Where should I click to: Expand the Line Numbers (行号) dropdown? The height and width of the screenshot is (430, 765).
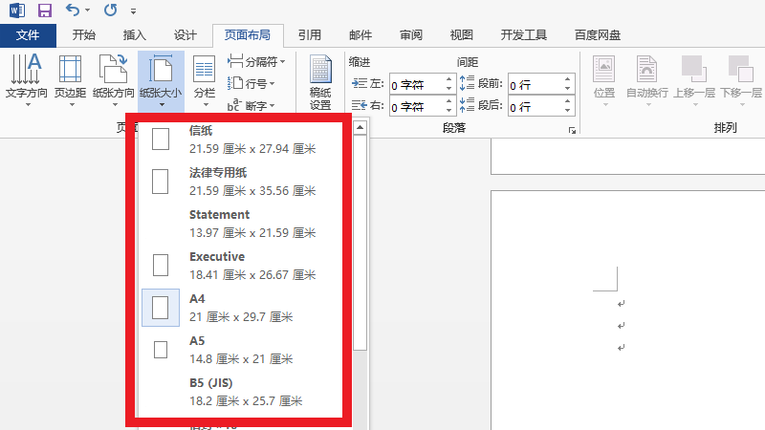tap(249, 84)
